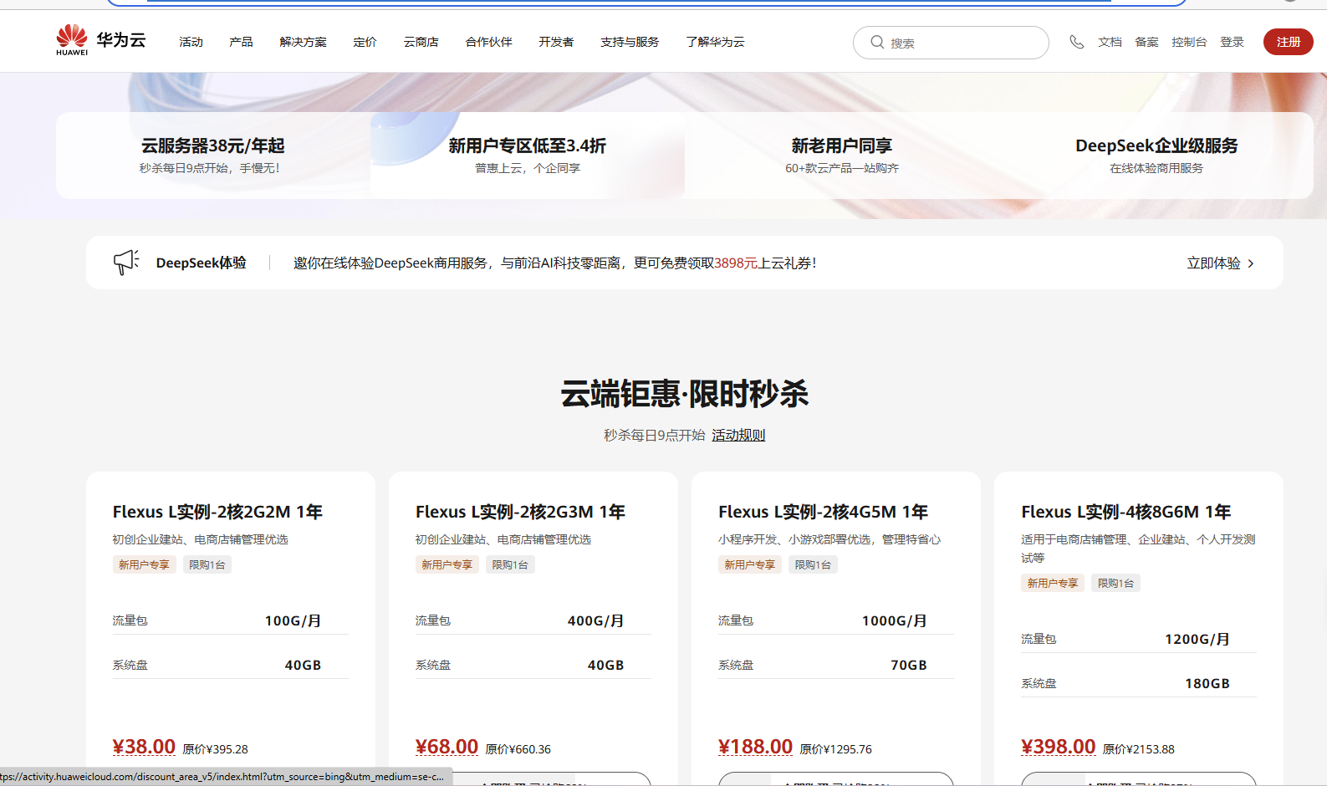1327x786 pixels.
Task: Click the 400G/月 traffic value
Action: (595, 620)
